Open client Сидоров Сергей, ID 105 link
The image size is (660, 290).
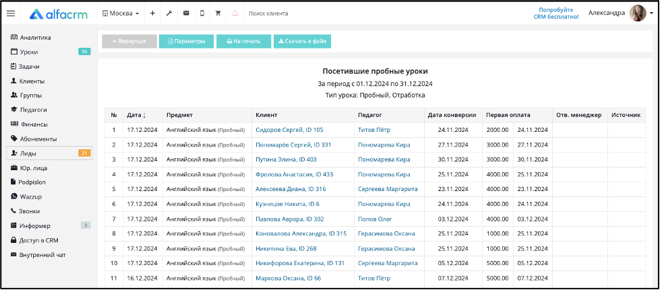coord(290,130)
